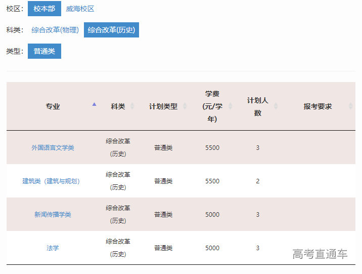The height and width of the screenshot is (274, 362).
Task: Open the 建筑类（建筑与规划）major link
Action: (x=51, y=181)
